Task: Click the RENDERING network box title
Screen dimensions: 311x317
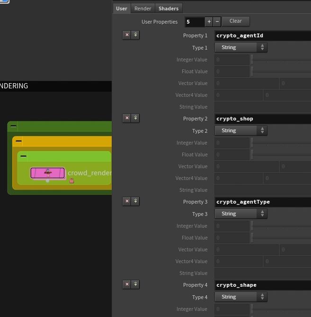Action: [14, 86]
